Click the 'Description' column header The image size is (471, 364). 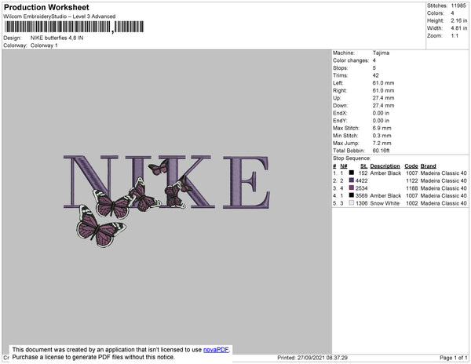(x=385, y=166)
